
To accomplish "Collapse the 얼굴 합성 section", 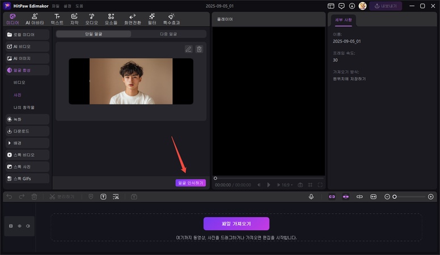I will pos(27,70).
